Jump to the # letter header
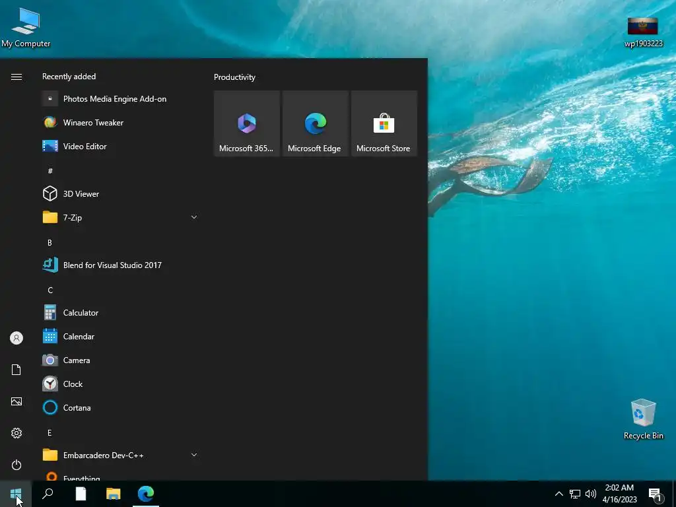The image size is (676, 507). click(50, 171)
